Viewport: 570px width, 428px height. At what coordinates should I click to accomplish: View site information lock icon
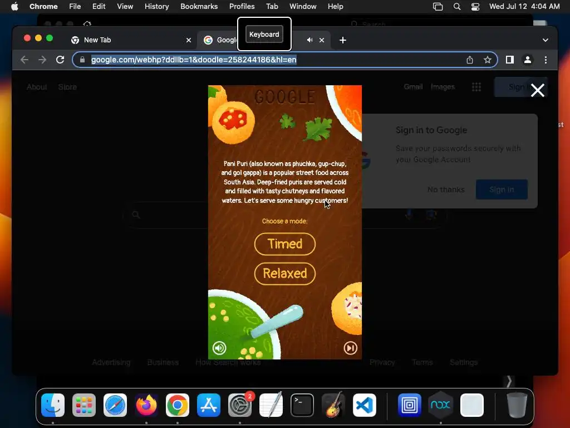click(x=82, y=60)
